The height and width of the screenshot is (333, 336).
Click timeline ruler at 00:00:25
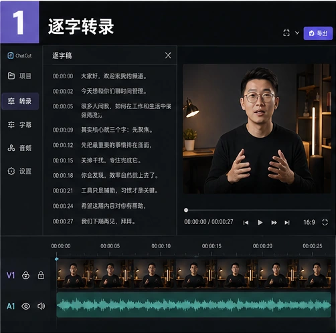coord(313,246)
